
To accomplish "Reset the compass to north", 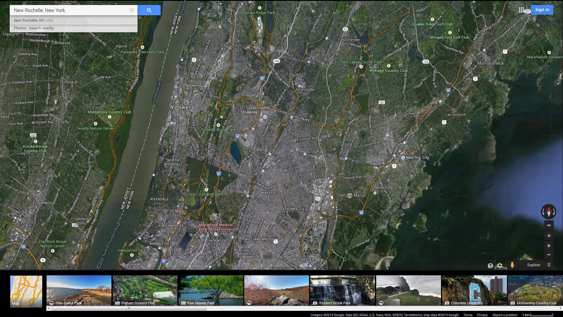I will pyautogui.click(x=549, y=212).
